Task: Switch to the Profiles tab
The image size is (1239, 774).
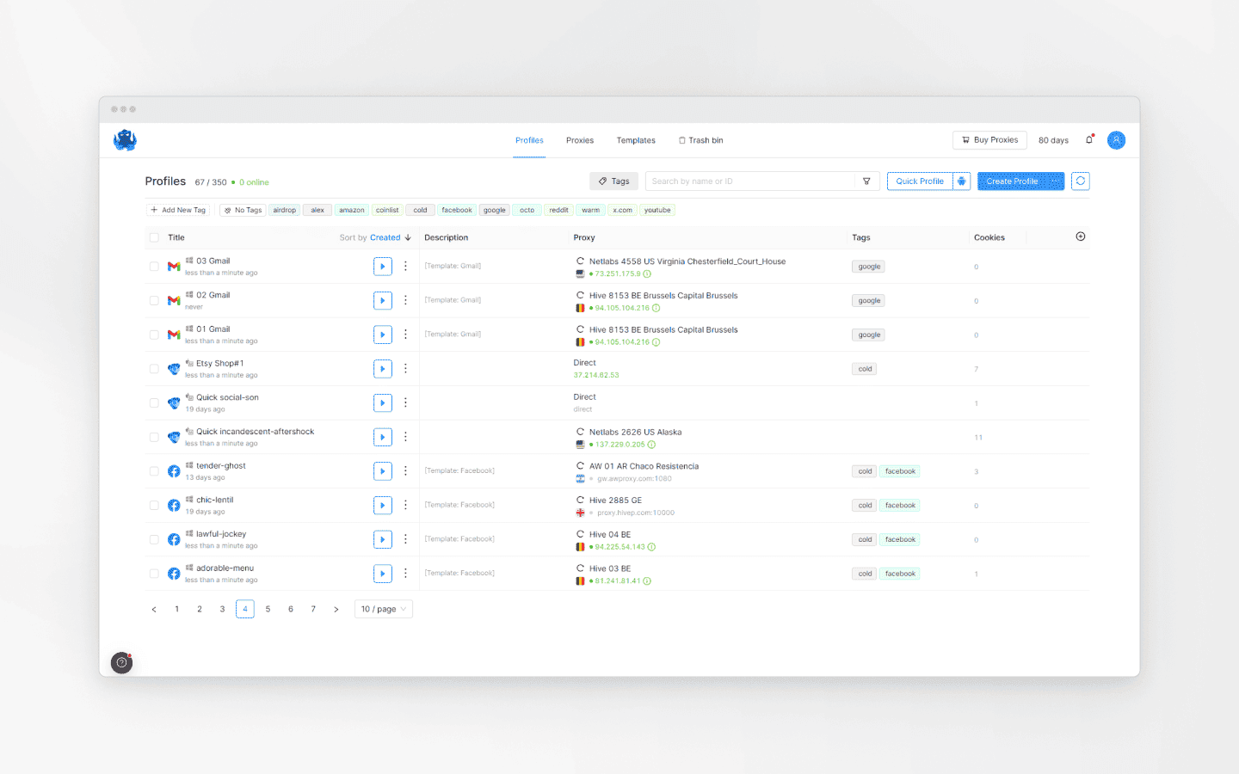Action: coord(529,140)
